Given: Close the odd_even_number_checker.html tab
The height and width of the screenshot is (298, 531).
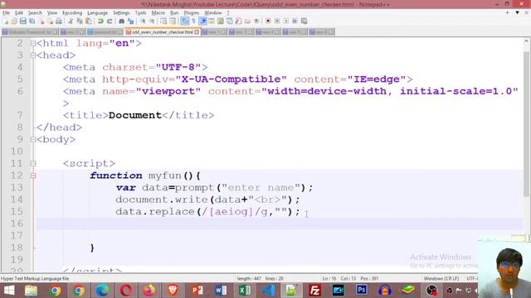Looking at the screenshot, I should tap(197, 32).
